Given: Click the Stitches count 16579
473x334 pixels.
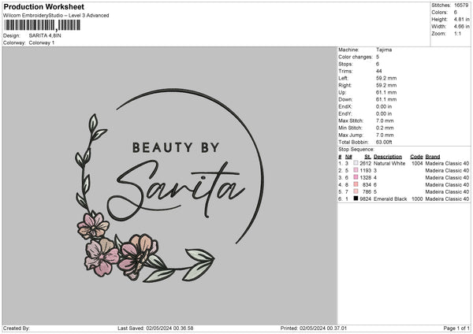Looking at the screenshot, I should point(462,5).
